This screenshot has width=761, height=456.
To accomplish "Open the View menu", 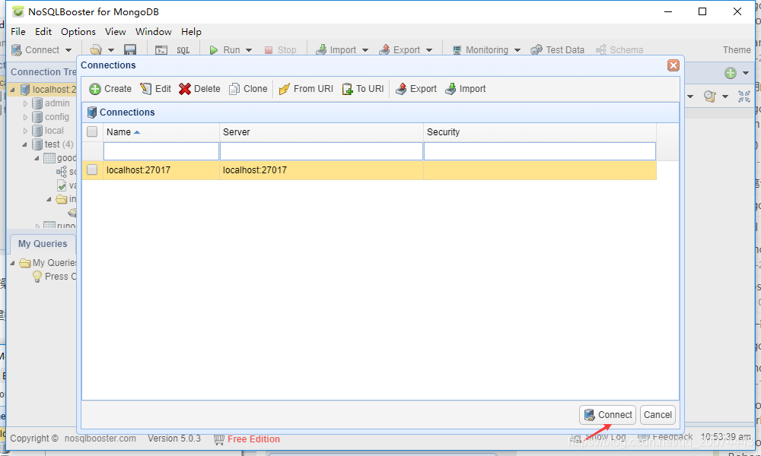I will tap(116, 31).
